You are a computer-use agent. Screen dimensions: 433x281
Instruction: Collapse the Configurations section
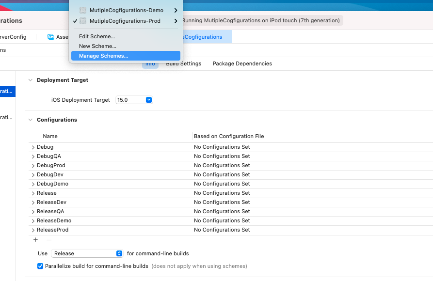click(x=31, y=120)
